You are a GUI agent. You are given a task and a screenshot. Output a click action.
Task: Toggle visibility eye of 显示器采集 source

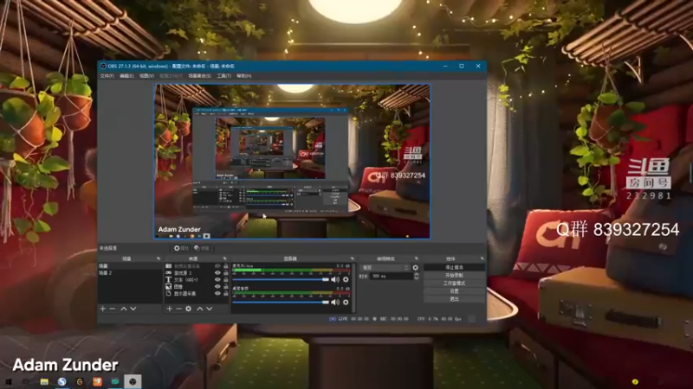(x=217, y=293)
